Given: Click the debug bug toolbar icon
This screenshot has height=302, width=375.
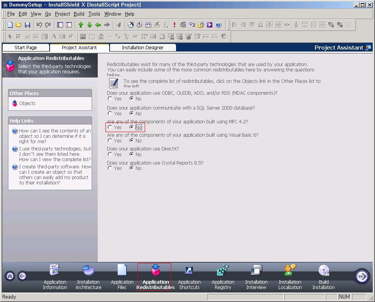Looking at the screenshot, I should pos(119,25).
